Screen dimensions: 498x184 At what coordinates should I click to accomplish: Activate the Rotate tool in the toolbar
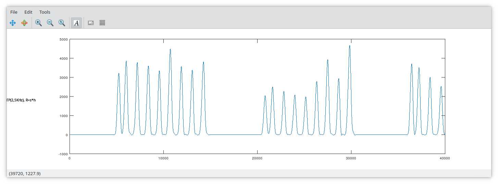pyautogui.click(x=24, y=23)
